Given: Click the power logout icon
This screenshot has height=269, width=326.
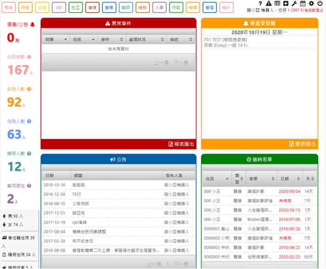Looking at the screenshot, I should tap(320, 3).
